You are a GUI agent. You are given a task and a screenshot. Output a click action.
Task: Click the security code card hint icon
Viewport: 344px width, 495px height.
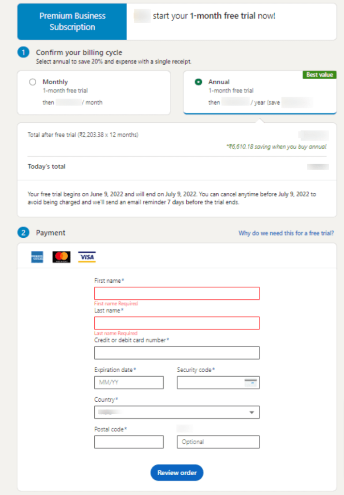pyautogui.click(x=251, y=382)
